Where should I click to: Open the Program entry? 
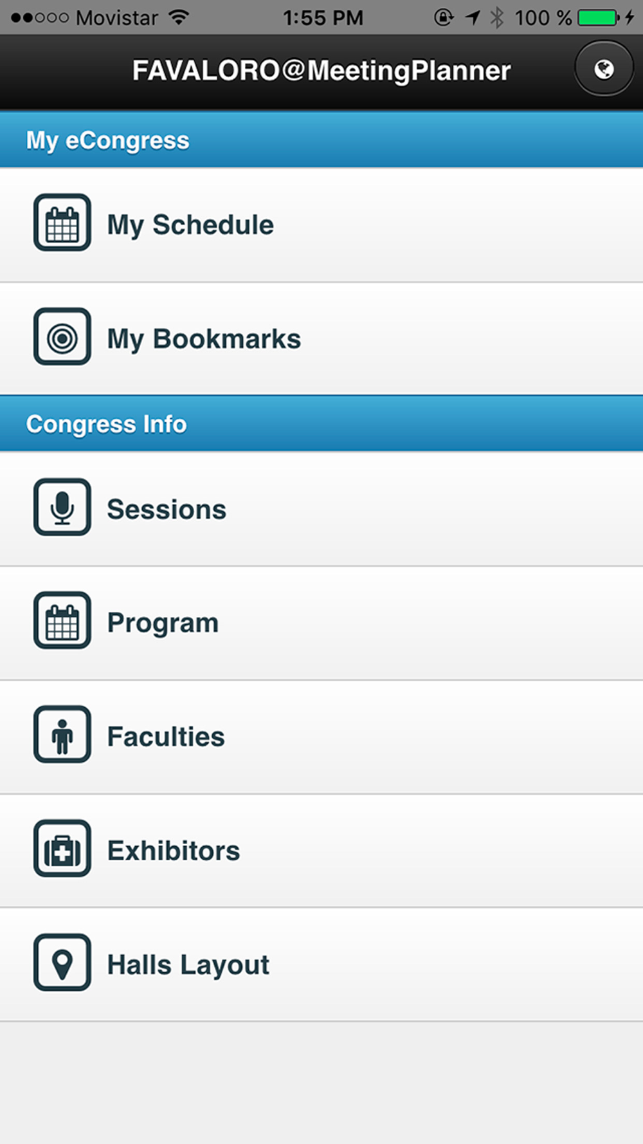tap(321, 623)
